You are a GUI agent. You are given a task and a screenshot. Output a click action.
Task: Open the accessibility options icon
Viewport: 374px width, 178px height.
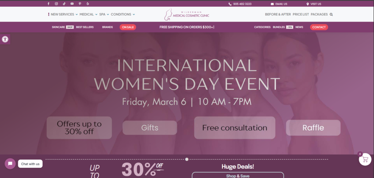pyautogui.click(x=5, y=39)
